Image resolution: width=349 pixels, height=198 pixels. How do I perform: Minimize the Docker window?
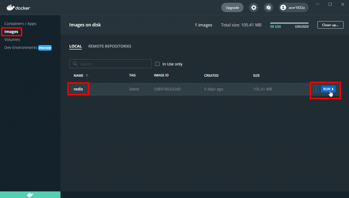tap(317, 4)
